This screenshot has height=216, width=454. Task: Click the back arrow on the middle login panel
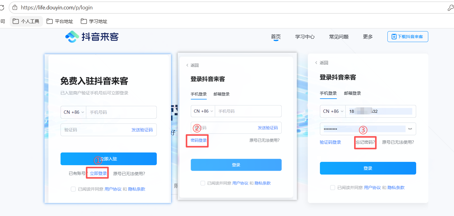coord(187,65)
